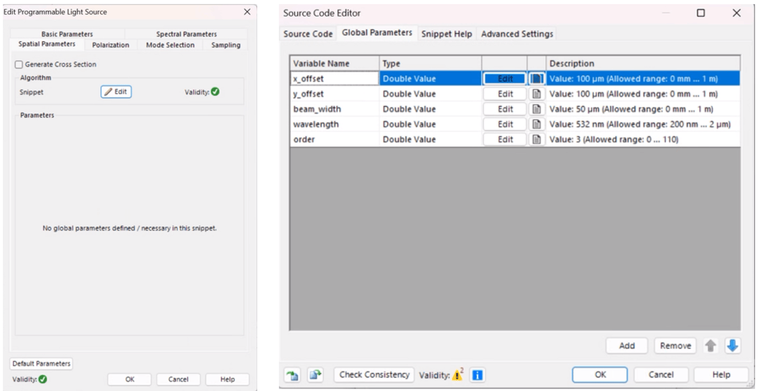Open the Snippet Help tab
Image resolution: width=759 pixels, height=391 pixels.
(x=447, y=34)
